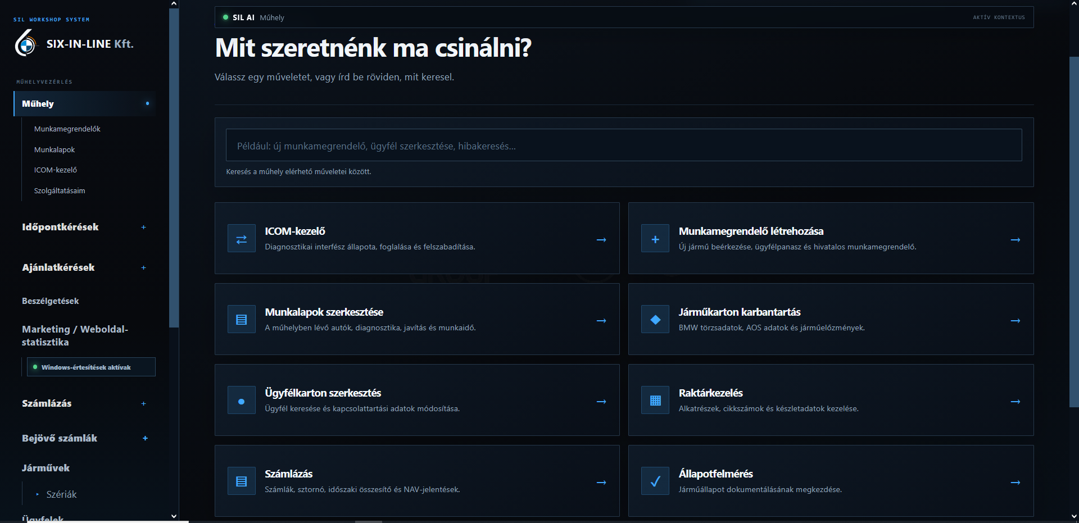Click the sidebar scroll down arrow
Screen dimensions: 1079x523
(x=174, y=516)
